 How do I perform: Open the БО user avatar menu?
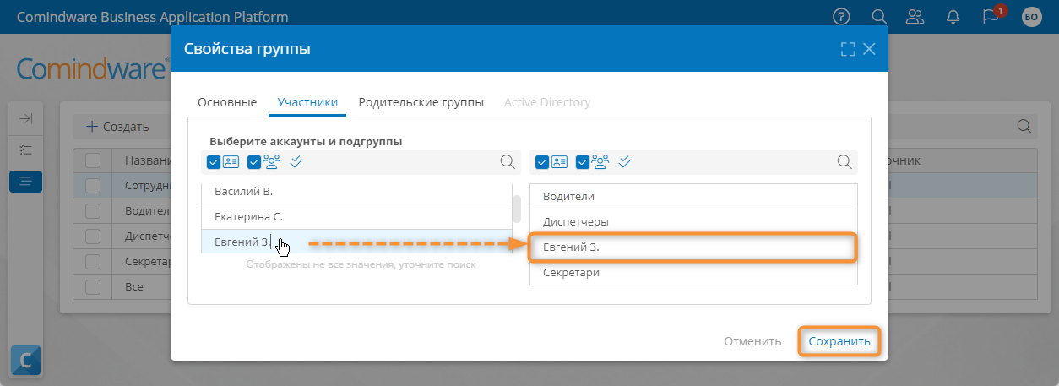1031,16
